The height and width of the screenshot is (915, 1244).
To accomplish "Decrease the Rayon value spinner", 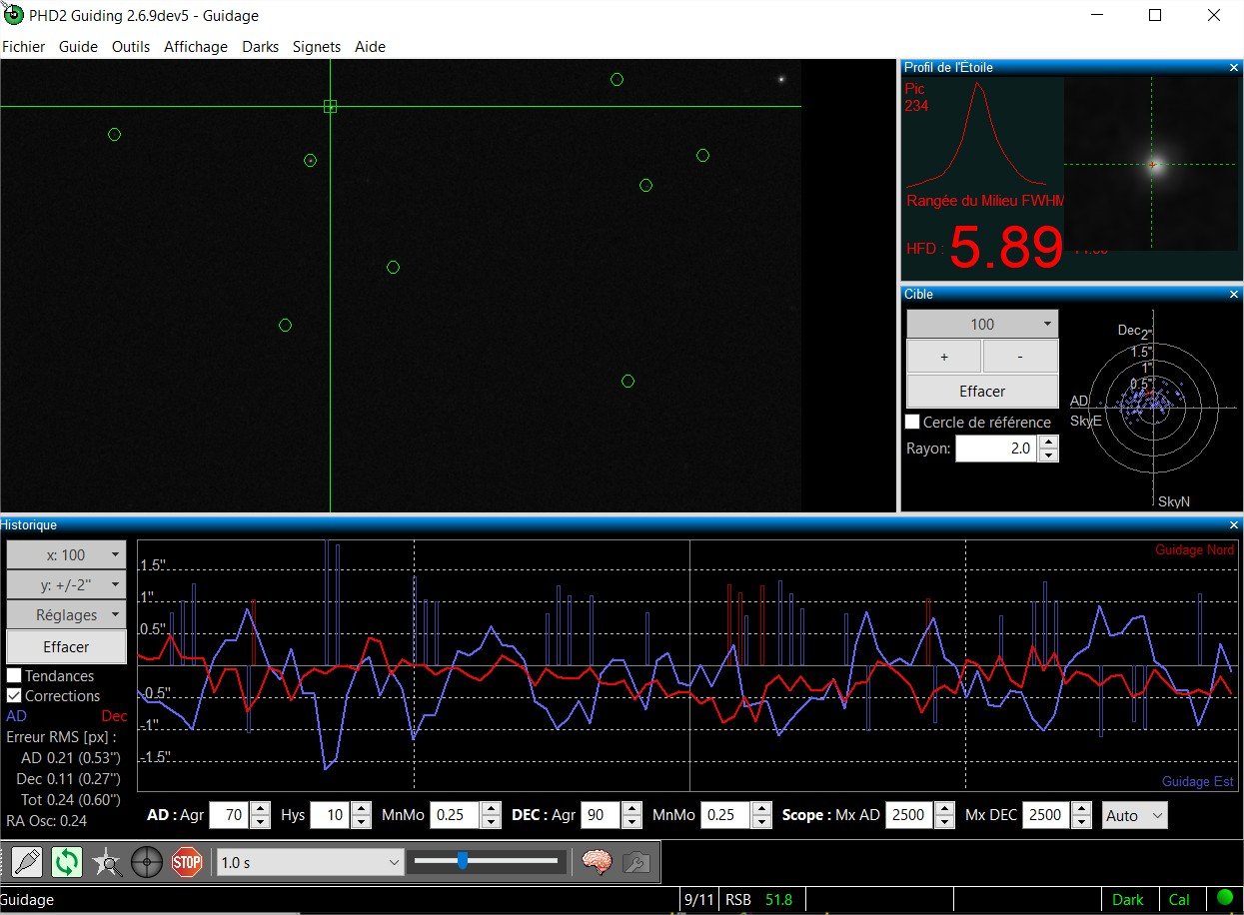I will coord(1048,456).
